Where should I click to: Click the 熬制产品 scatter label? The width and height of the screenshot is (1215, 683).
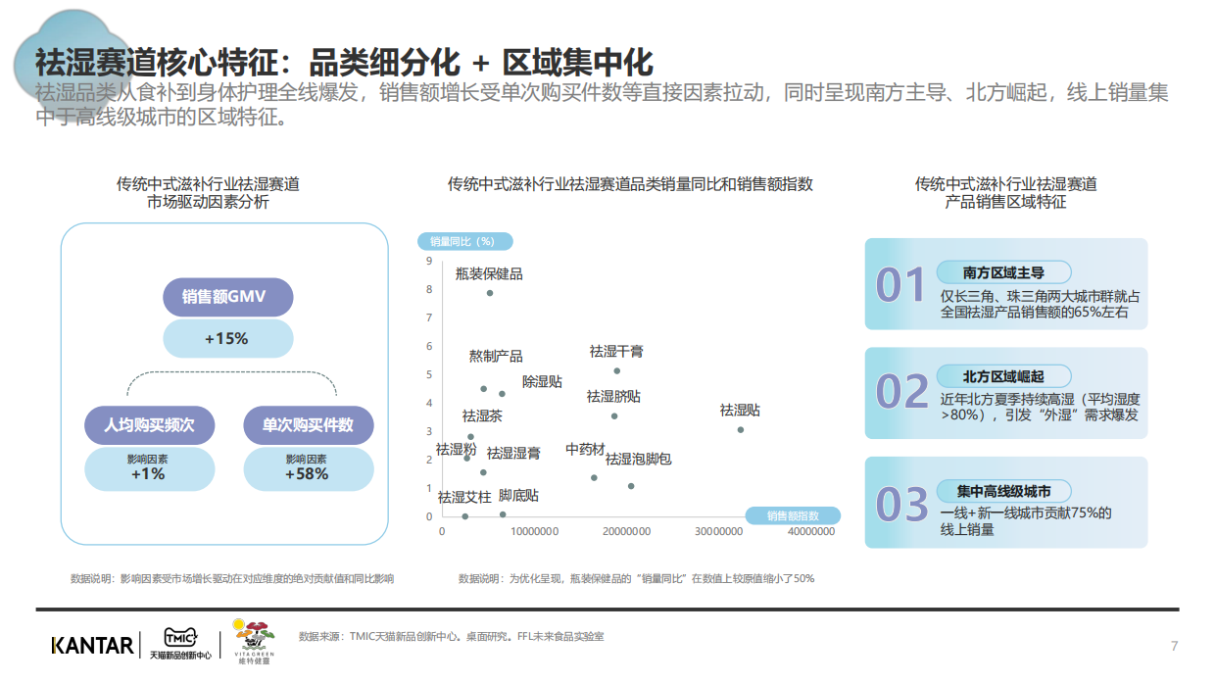click(496, 356)
